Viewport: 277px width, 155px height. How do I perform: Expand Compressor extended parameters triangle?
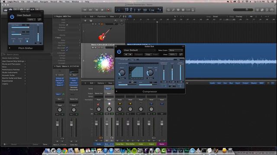pyautogui.click(x=116, y=91)
